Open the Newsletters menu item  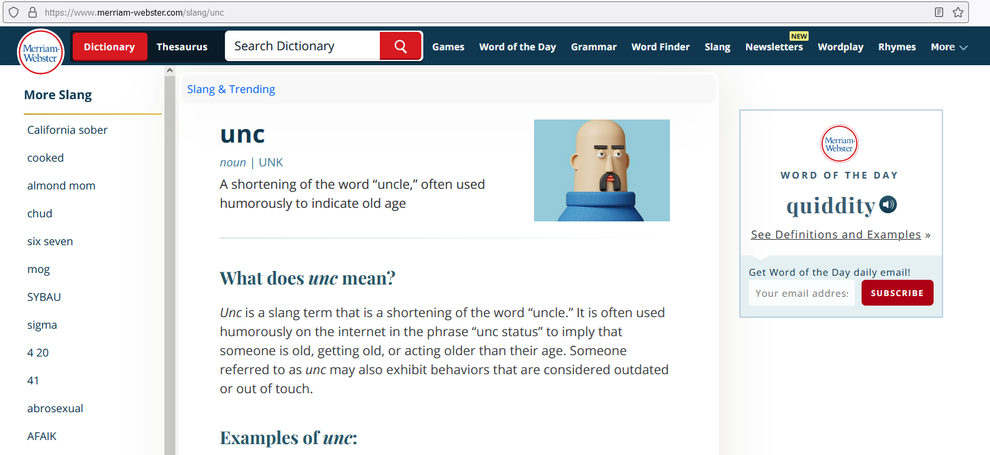pyautogui.click(x=774, y=47)
